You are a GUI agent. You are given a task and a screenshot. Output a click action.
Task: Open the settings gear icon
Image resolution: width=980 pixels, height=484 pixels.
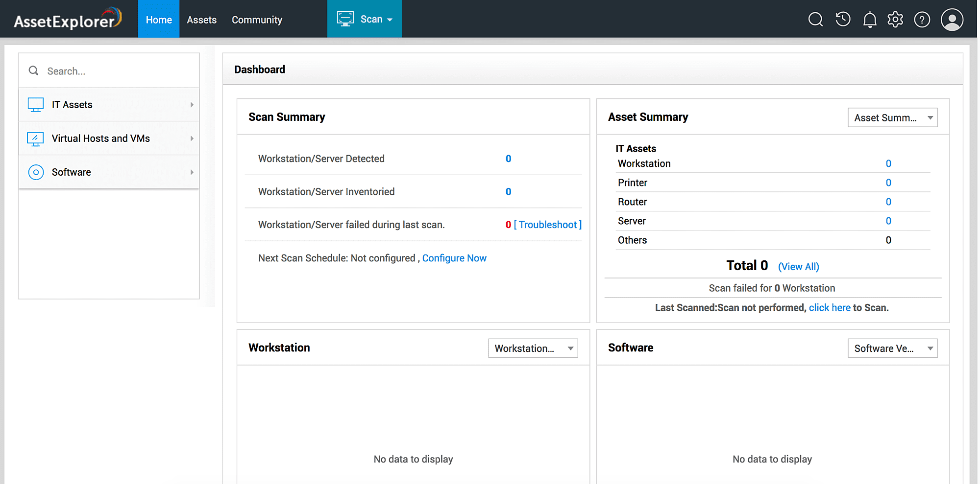pyautogui.click(x=895, y=20)
